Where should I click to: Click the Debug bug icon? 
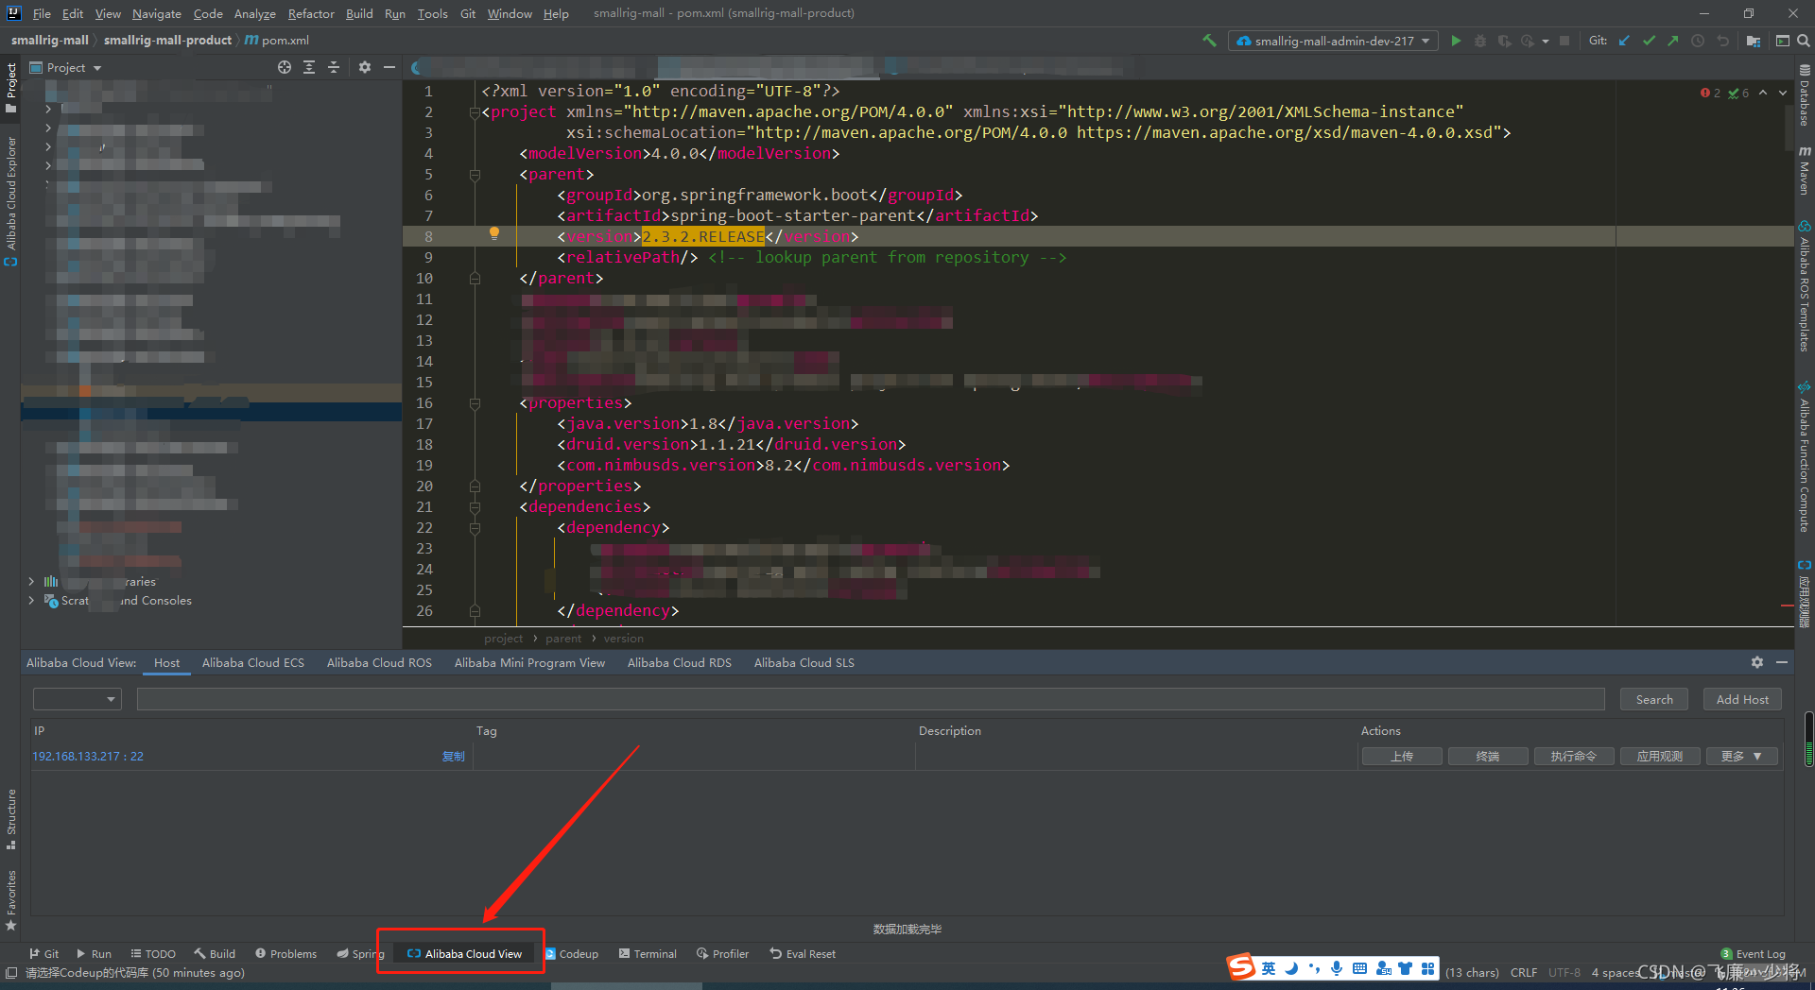(x=1480, y=41)
